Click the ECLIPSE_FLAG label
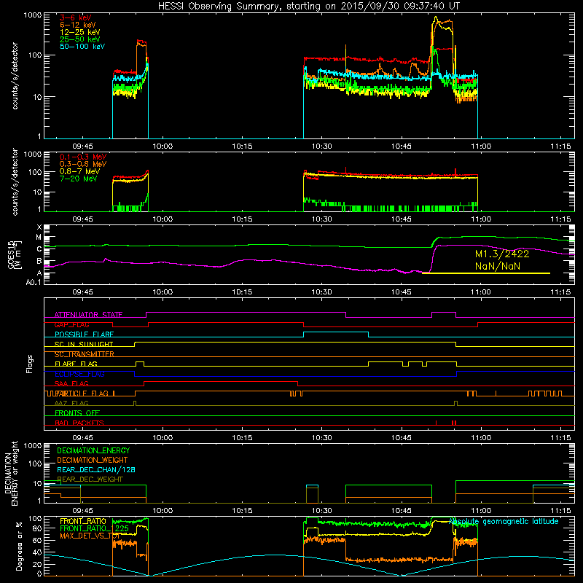Viewport: 583px width, 583px height. point(79,374)
